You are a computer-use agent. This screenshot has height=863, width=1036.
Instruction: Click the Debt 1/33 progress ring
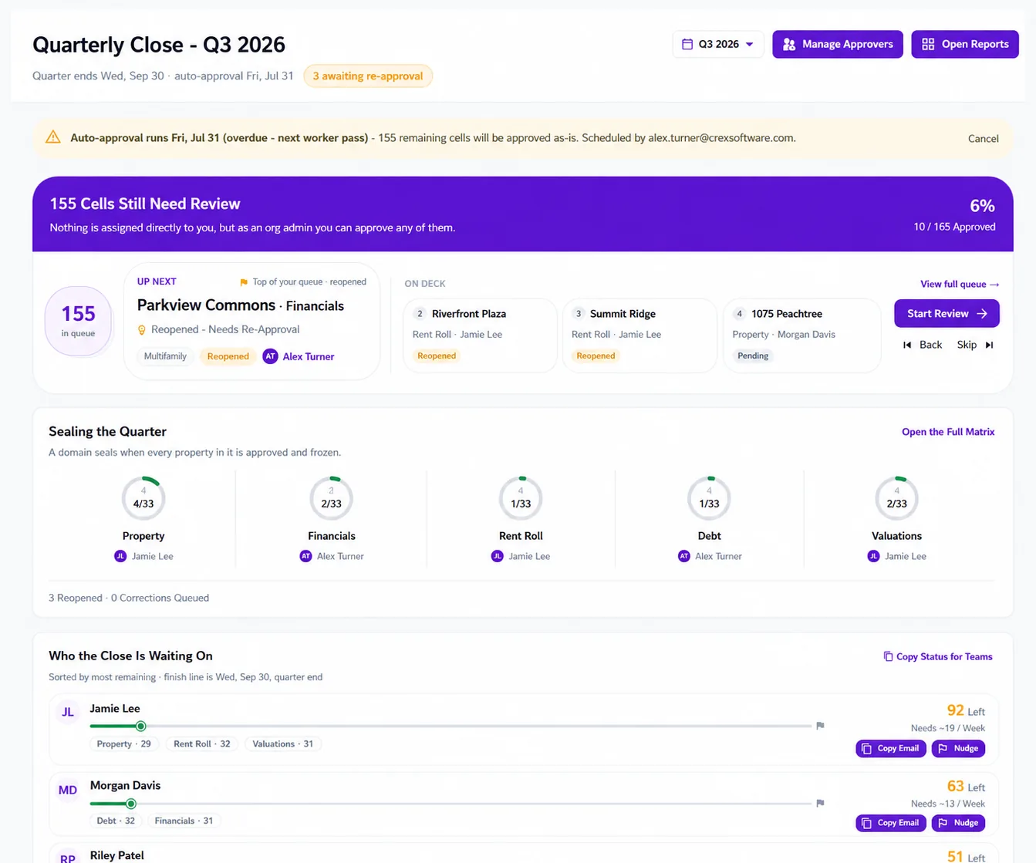coord(709,498)
